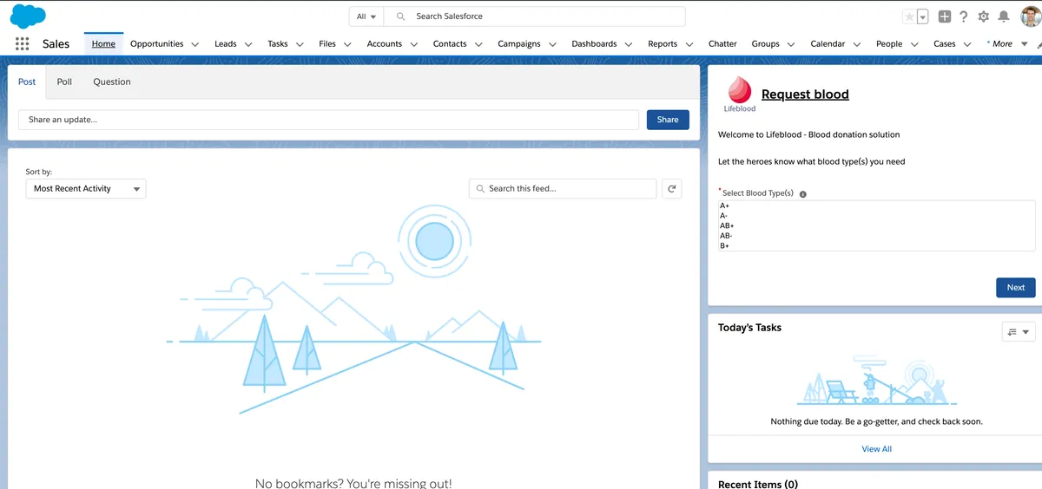This screenshot has height=489, width=1042.
Task: Focus the Search this feed field
Action: 563,188
